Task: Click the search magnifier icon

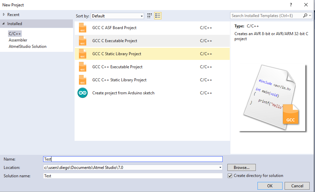Action: coord(305,16)
